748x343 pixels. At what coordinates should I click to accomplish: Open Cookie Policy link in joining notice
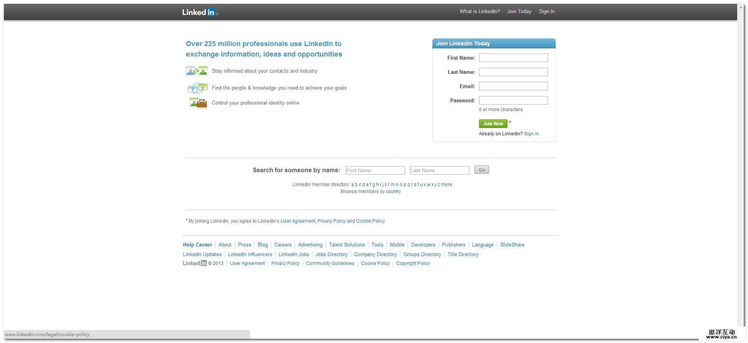[370, 221]
